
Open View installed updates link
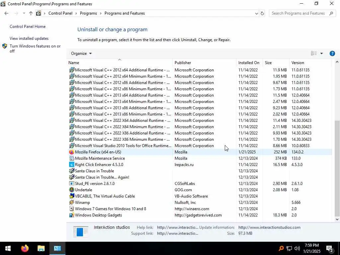pos(29,39)
